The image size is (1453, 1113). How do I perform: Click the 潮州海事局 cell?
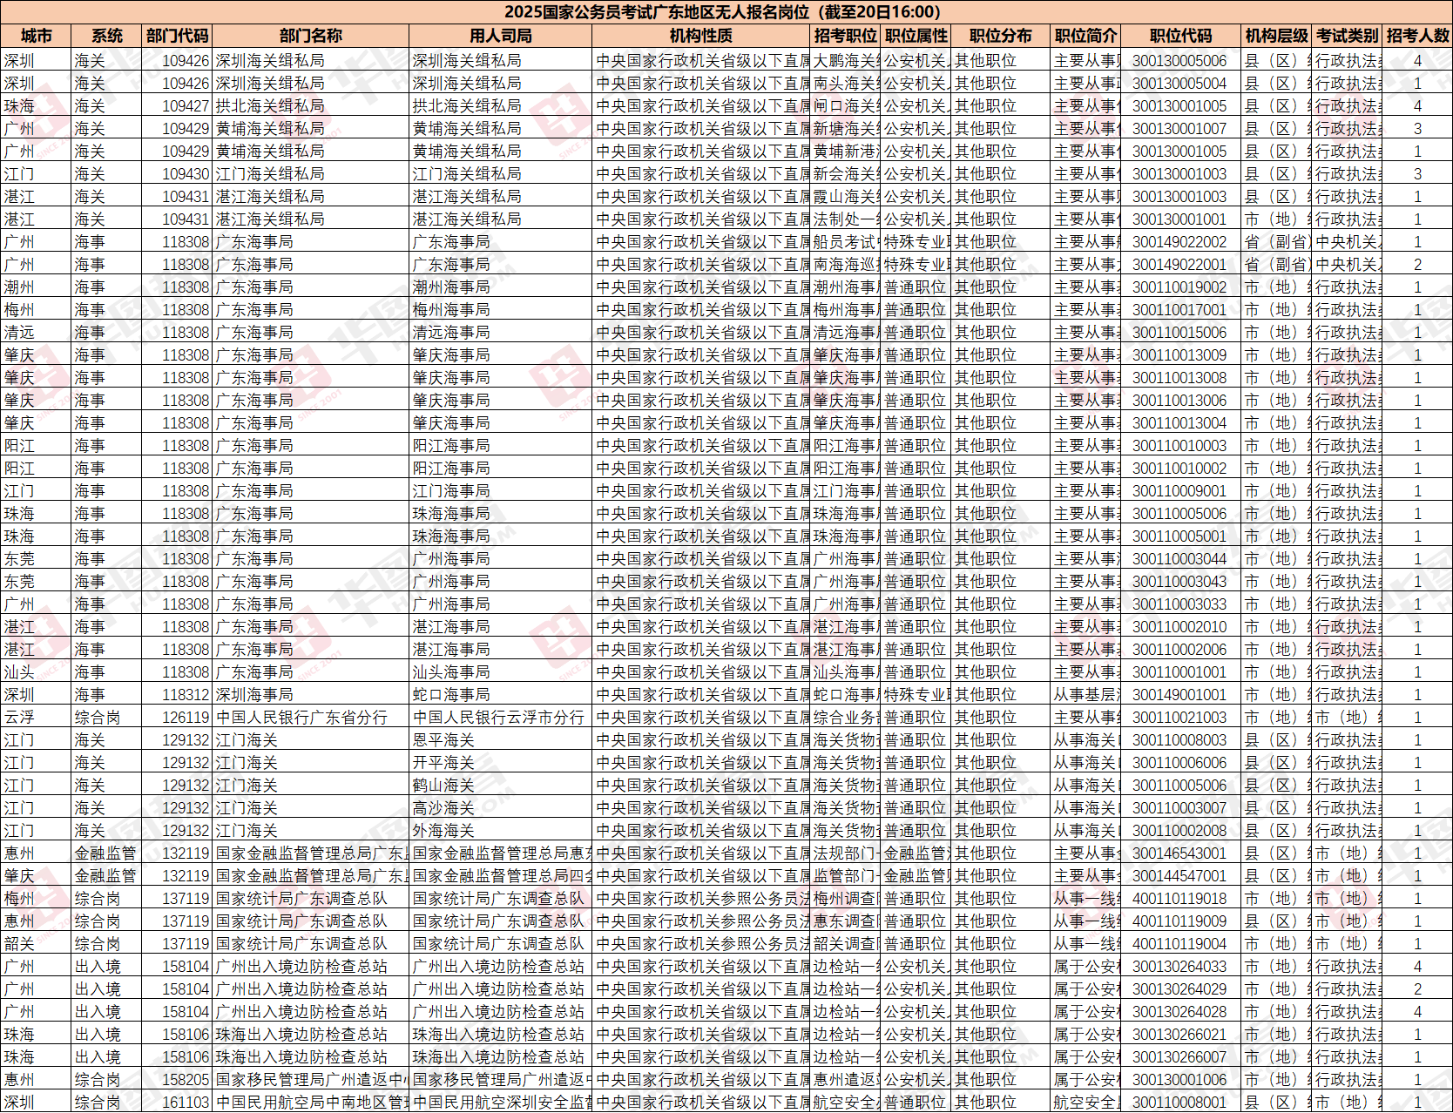(x=500, y=287)
